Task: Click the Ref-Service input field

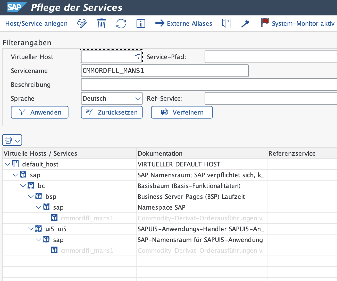Action: pos(271,98)
